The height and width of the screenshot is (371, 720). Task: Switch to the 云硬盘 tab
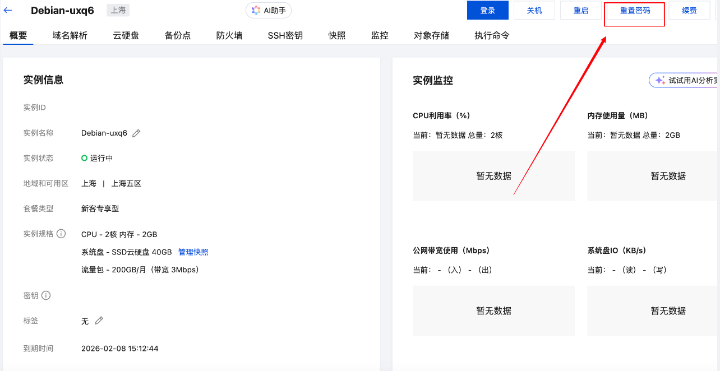click(x=126, y=35)
